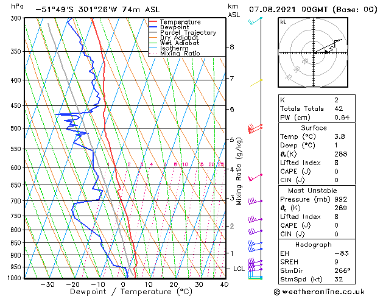Select the 'Isotherm' legend label

[174, 48]
